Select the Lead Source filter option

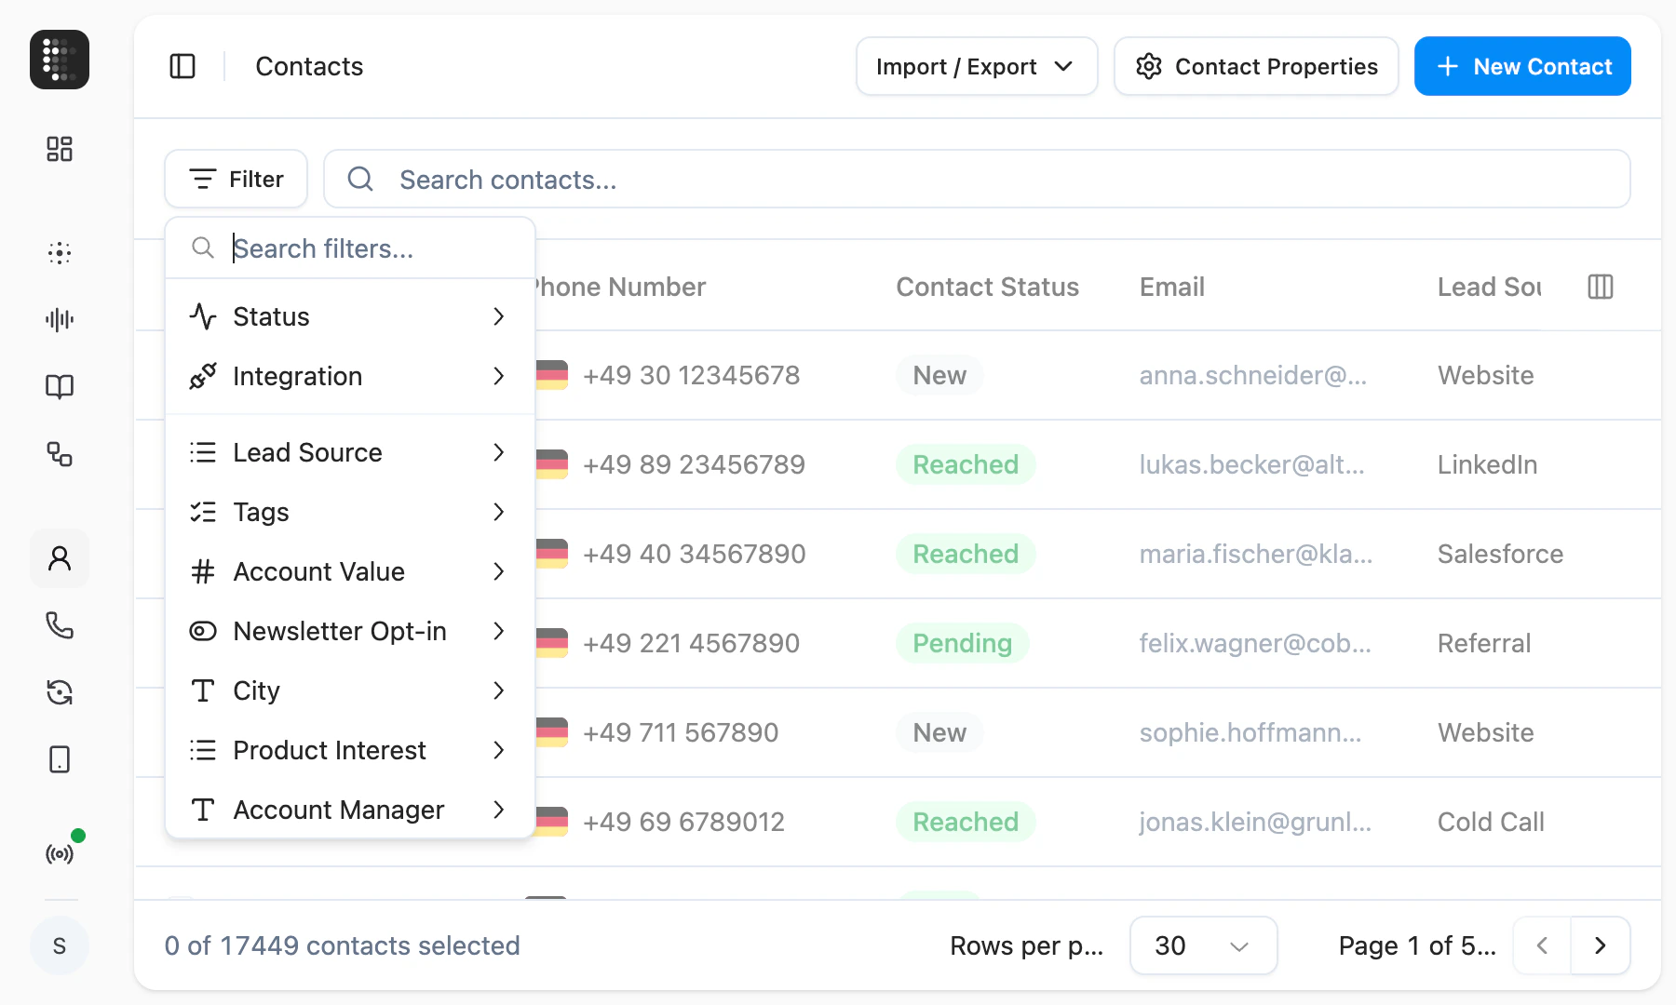point(350,452)
